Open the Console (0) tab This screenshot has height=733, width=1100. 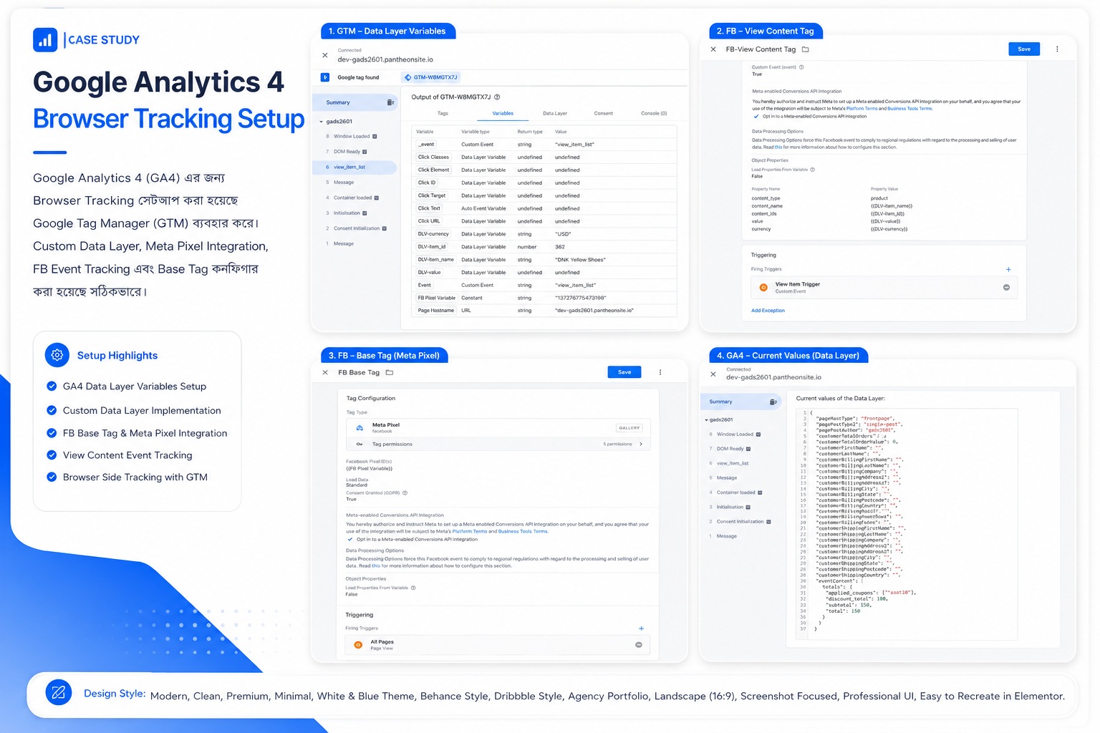coord(654,113)
